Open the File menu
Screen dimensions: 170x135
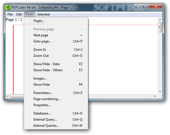10,14
